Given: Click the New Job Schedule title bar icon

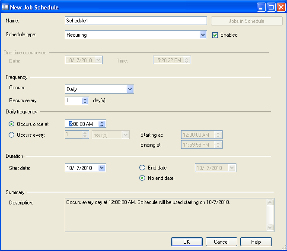Looking at the screenshot, I should click(x=5, y=7).
